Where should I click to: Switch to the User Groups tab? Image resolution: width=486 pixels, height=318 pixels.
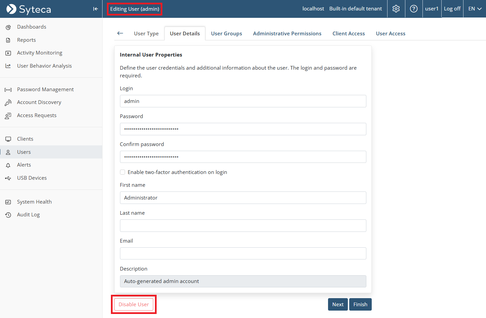226,34
